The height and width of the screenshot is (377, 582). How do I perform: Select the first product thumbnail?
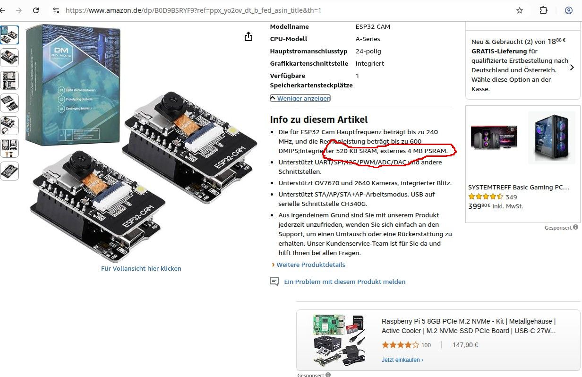[9, 35]
